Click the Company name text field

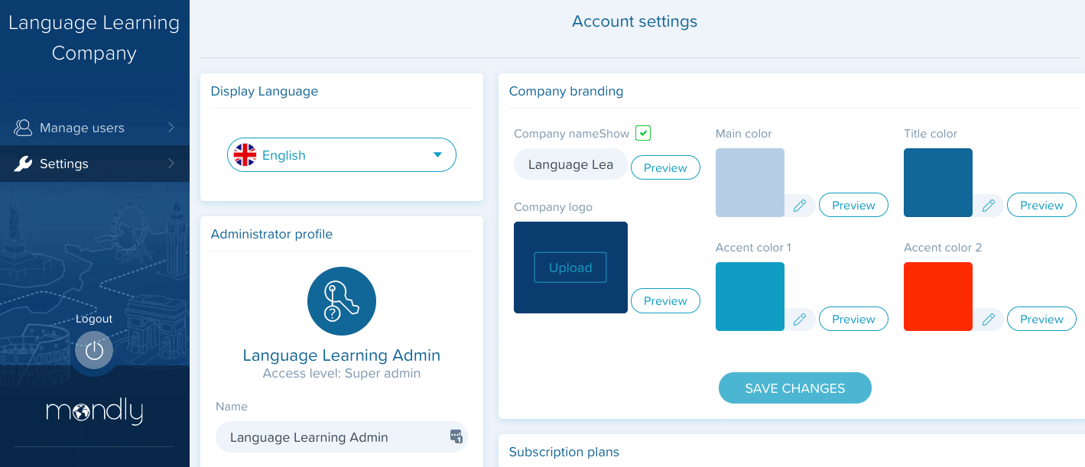pyautogui.click(x=570, y=164)
